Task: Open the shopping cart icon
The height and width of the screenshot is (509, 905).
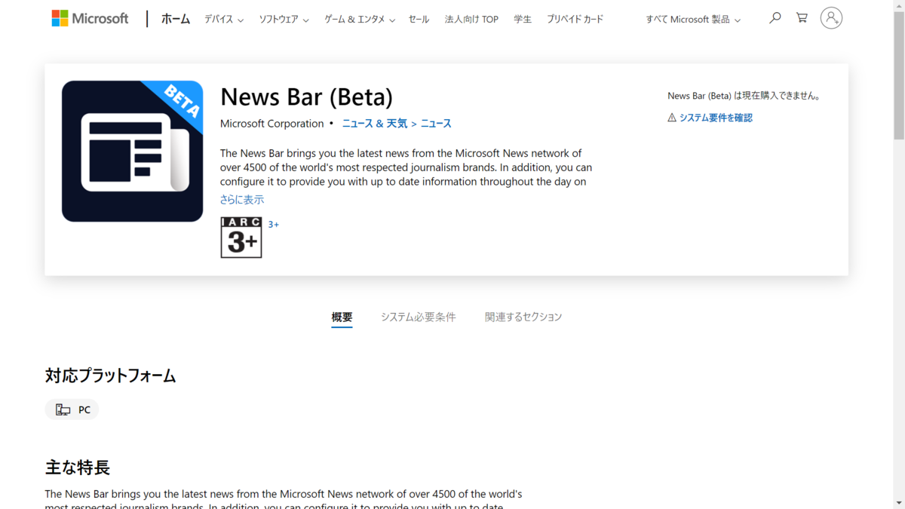Action: (x=802, y=18)
